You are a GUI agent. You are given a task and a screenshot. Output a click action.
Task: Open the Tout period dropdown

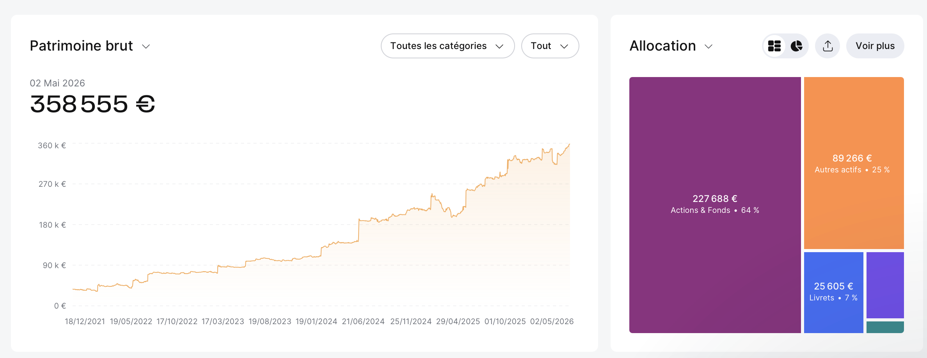[x=550, y=46]
